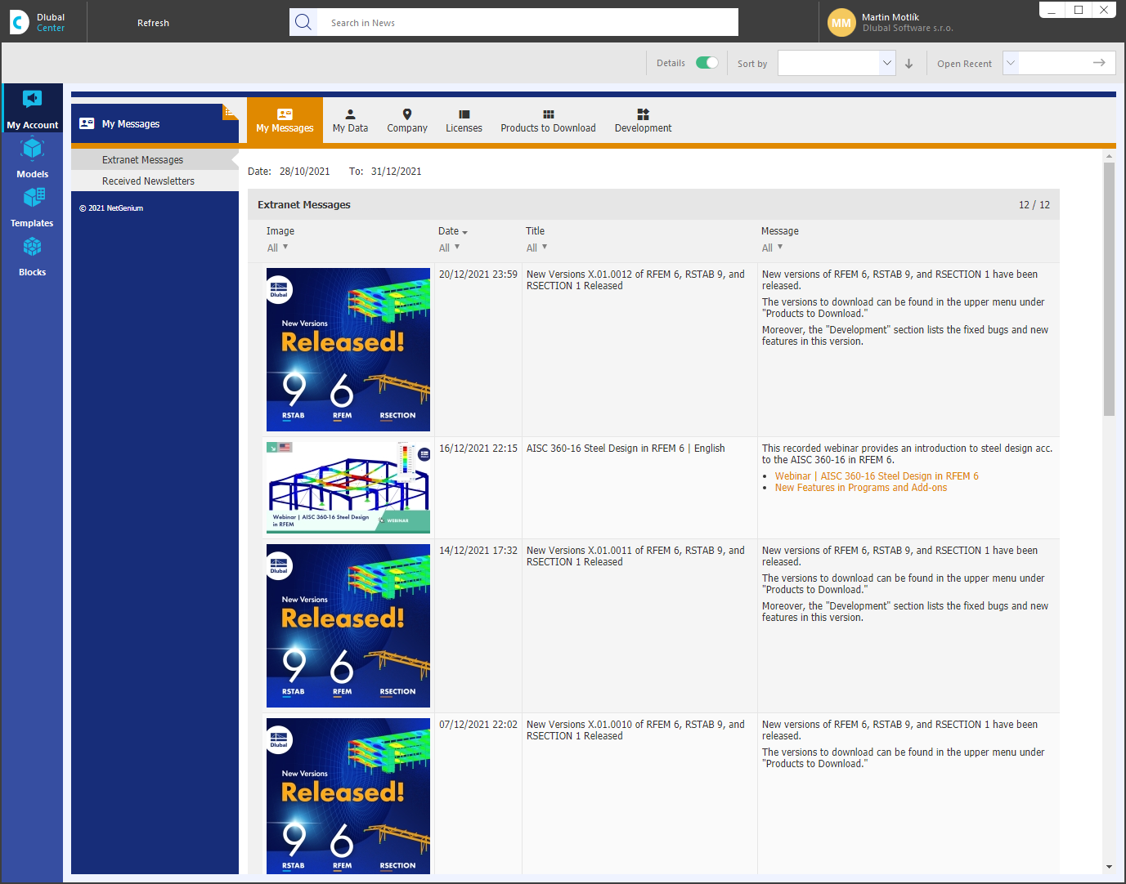Switch to the Company tab
1126x884 pixels.
point(407,120)
